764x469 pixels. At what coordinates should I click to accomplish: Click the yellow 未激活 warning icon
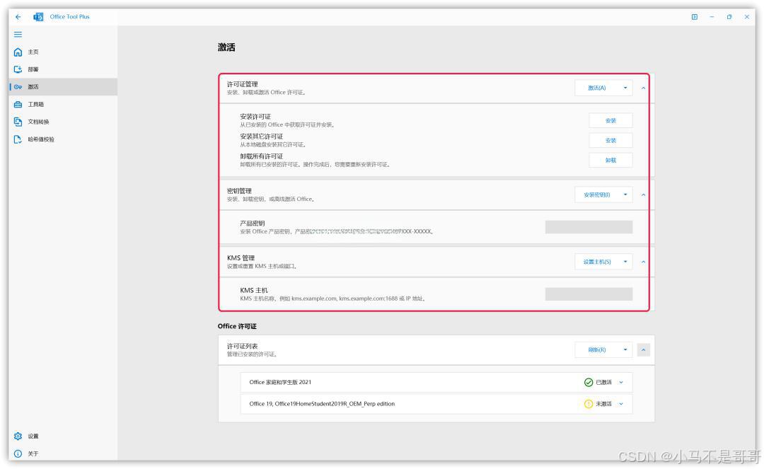[x=589, y=404]
